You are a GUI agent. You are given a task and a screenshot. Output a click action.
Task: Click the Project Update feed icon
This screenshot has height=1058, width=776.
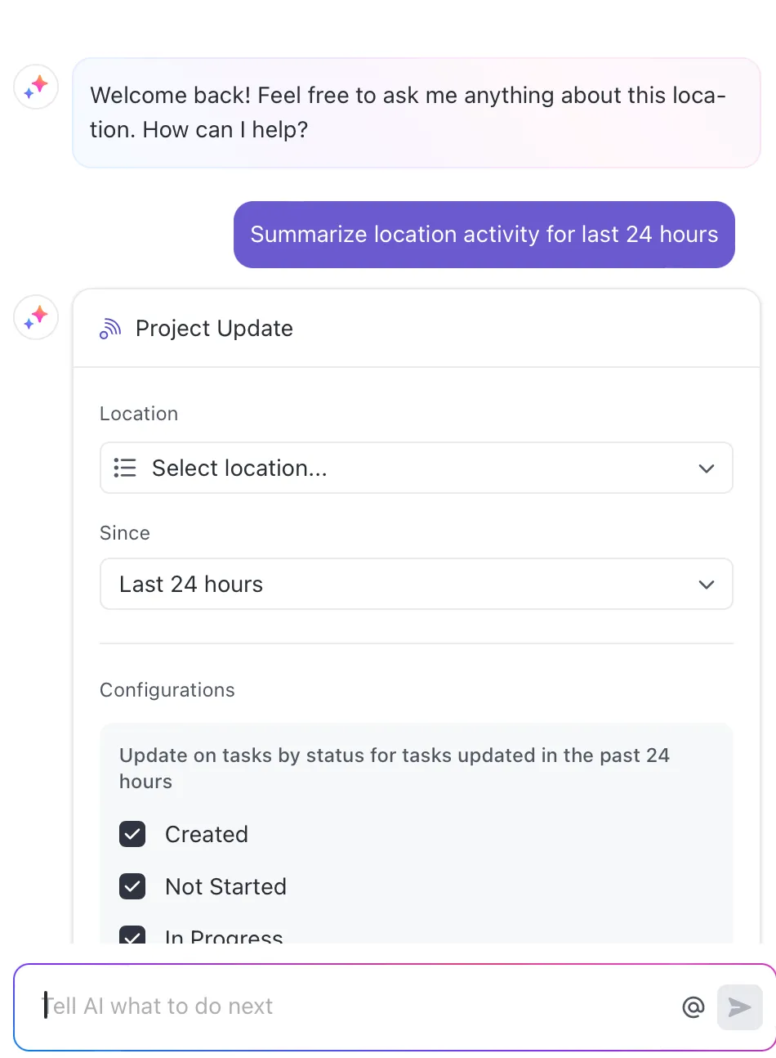pos(110,329)
